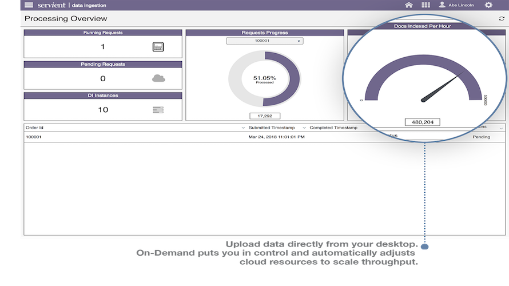Click Submitted Timestamp column header
The height and width of the screenshot is (286, 509).
272,128
